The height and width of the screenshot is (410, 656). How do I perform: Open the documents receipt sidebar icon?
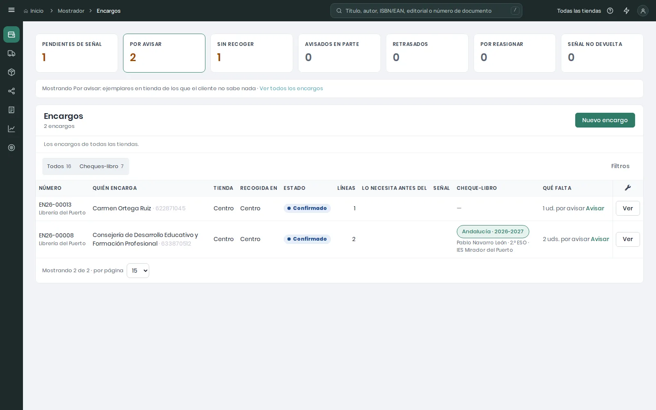pyautogui.click(x=11, y=110)
